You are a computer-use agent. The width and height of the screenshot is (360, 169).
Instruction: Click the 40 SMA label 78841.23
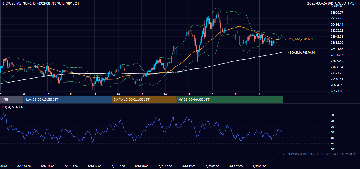[299, 39]
